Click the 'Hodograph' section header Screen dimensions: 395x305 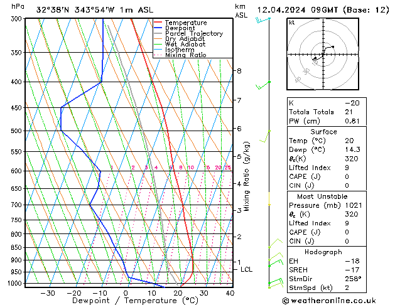point(323,252)
